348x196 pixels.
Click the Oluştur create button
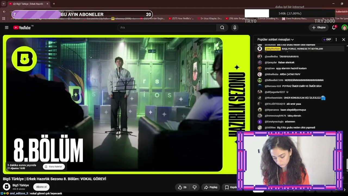tap(319, 27)
